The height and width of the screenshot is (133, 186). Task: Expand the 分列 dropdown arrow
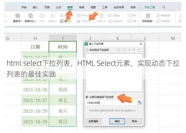pyautogui.click(x=45, y=21)
